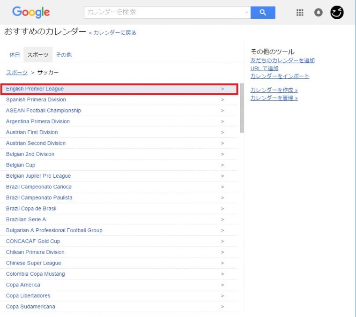Click the blue search magnifier button
Viewport: 356px width, 317px height.
pyautogui.click(x=263, y=13)
